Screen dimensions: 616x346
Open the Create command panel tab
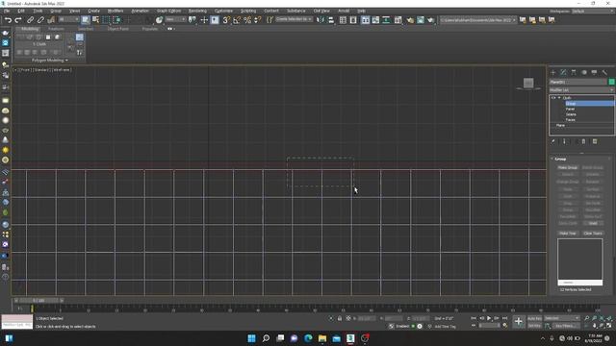553,73
